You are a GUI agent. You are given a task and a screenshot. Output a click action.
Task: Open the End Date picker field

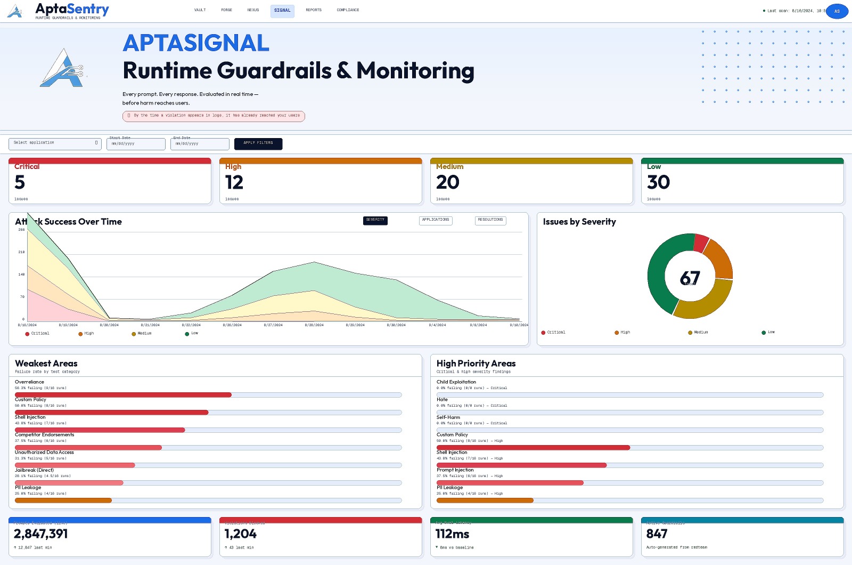coord(200,144)
